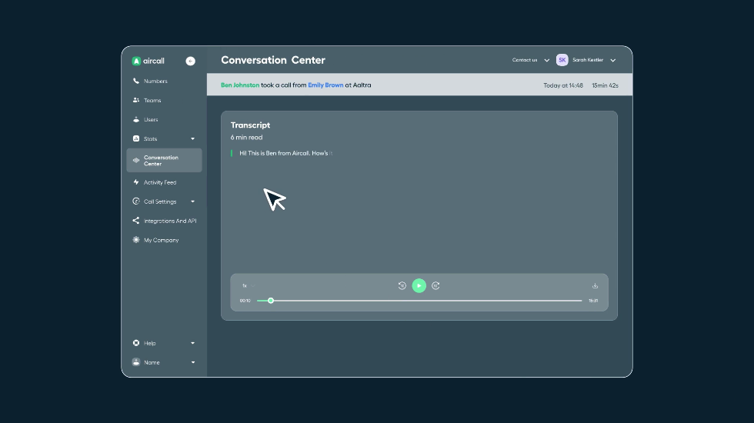The width and height of the screenshot is (754, 423).
Task: Click the Activity Feed lightning icon
Action: 136,183
